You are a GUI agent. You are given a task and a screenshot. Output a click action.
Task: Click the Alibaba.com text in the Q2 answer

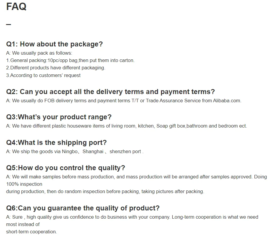(227, 101)
